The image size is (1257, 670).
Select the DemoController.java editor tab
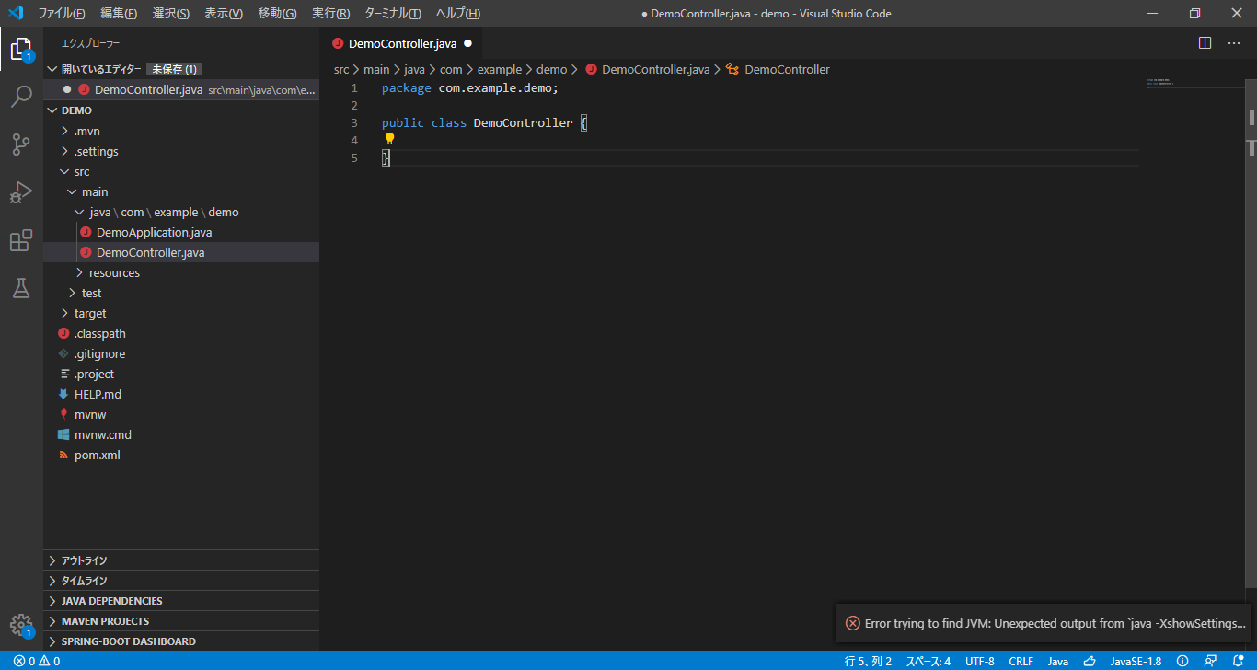coord(401,43)
